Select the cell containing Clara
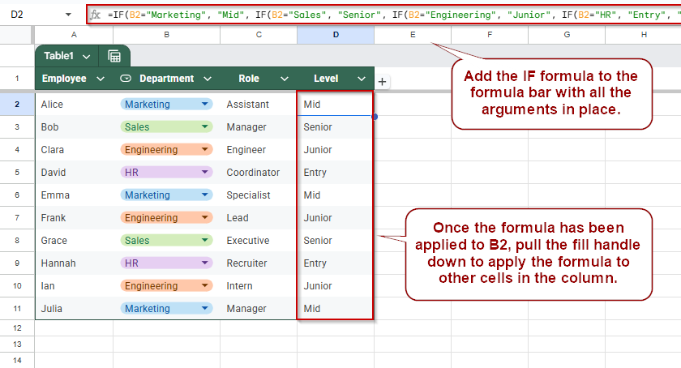Image resolution: width=681 pixels, height=368 pixels. point(74,149)
